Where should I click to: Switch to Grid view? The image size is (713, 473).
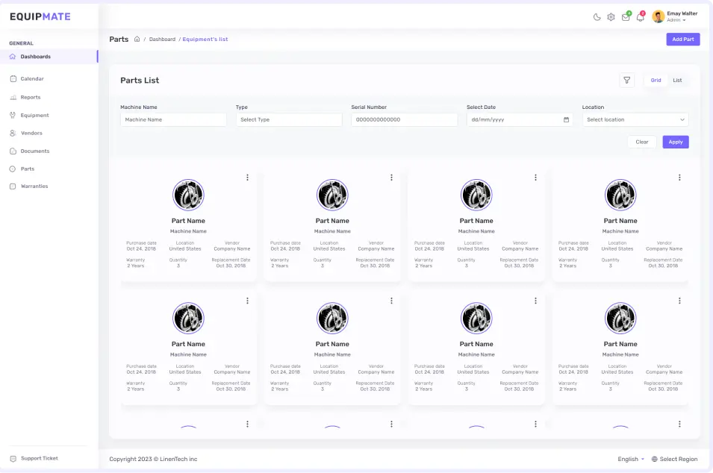(656, 81)
